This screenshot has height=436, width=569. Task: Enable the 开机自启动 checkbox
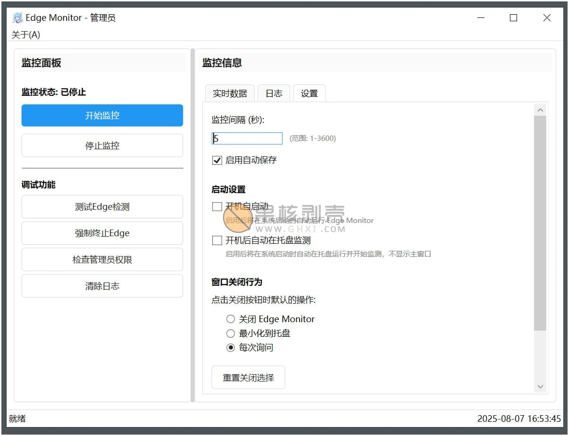pos(216,206)
